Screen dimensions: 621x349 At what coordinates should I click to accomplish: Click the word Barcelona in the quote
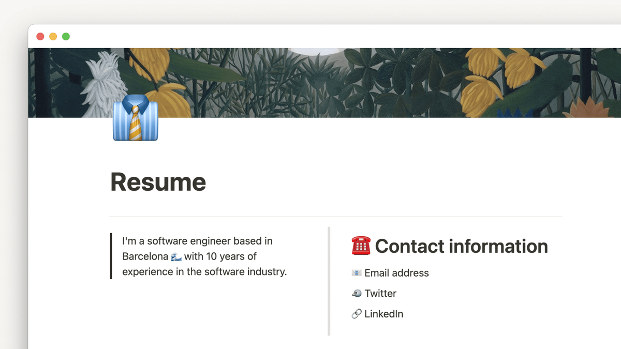pos(145,256)
